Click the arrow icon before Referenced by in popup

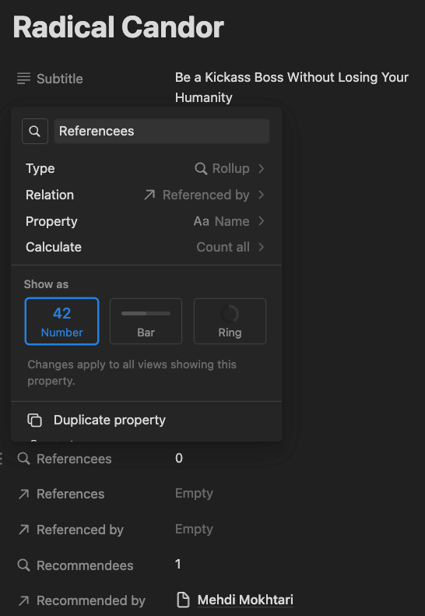(149, 195)
